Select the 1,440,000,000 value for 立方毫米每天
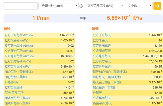This screenshot has width=163, height=106. tap(152, 56)
